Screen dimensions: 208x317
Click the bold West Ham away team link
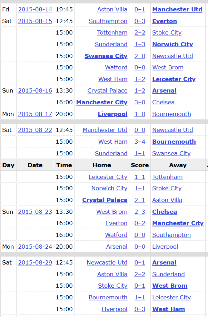tap(169, 309)
